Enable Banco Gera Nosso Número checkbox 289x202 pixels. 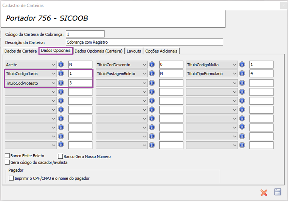point(60,156)
